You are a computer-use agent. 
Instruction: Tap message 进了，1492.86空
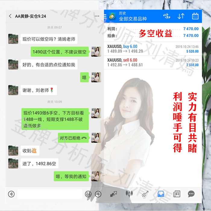point(39,163)
